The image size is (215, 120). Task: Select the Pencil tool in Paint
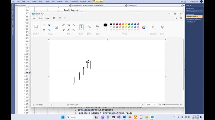[63, 25]
